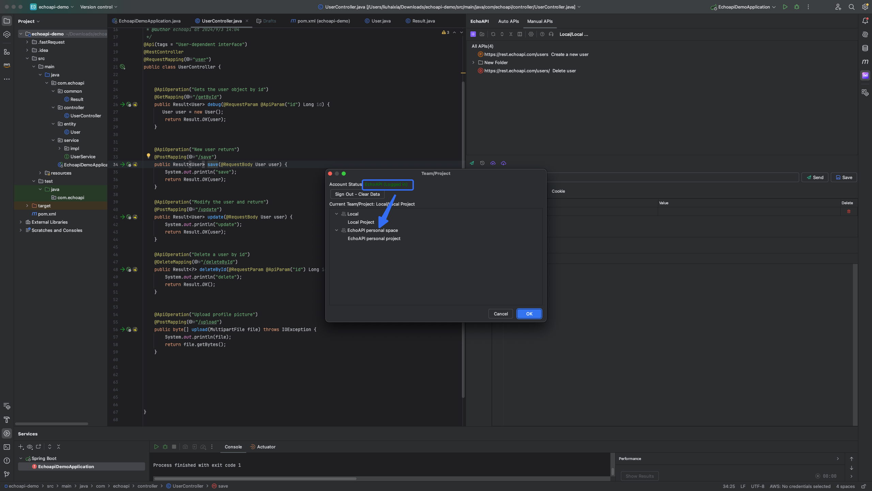Open EchoapiDemoApplication run configuration dropdown
872x491 pixels.
tap(743, 7)
